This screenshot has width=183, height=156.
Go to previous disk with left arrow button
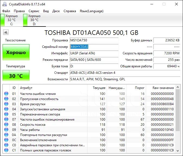pyautogui.click(x=6, y=32)
